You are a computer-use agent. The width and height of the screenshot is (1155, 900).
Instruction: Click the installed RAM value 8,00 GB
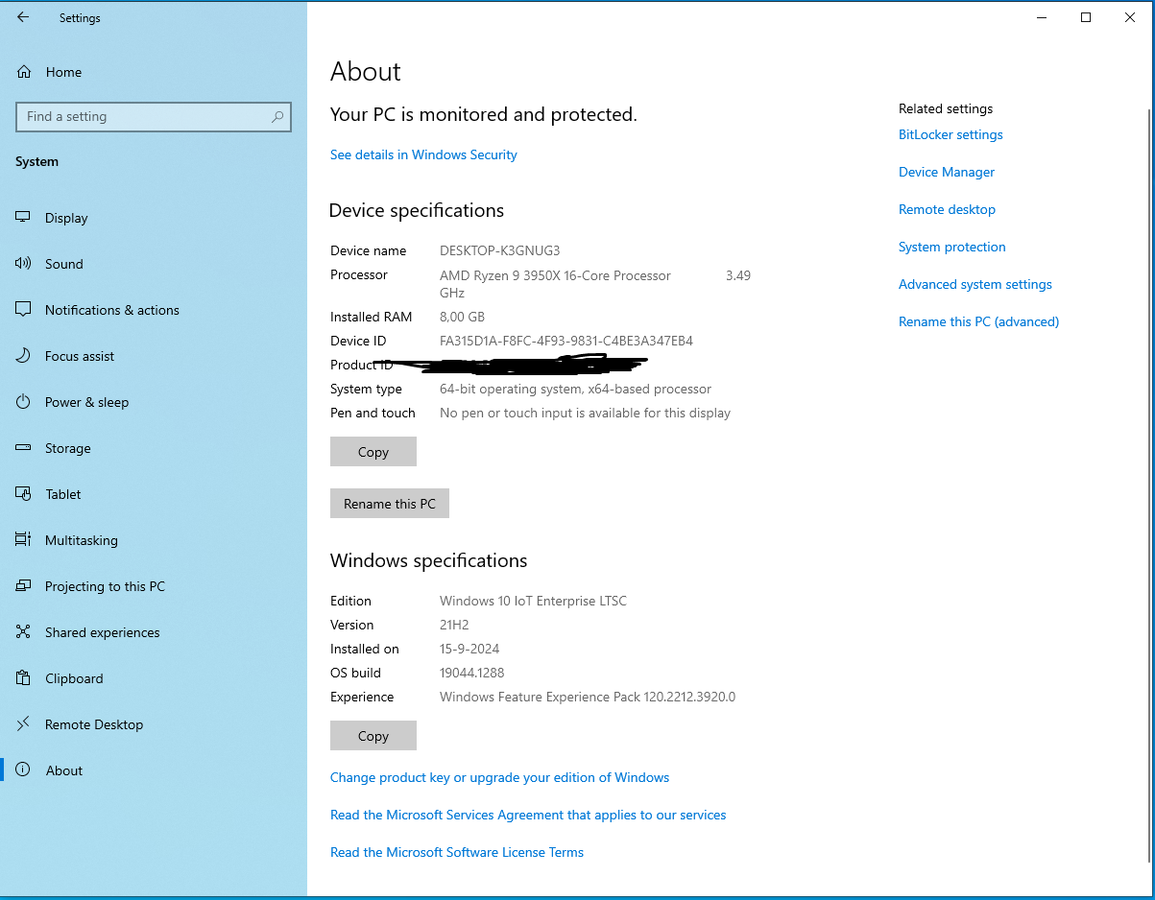click(x=462, y=317)
